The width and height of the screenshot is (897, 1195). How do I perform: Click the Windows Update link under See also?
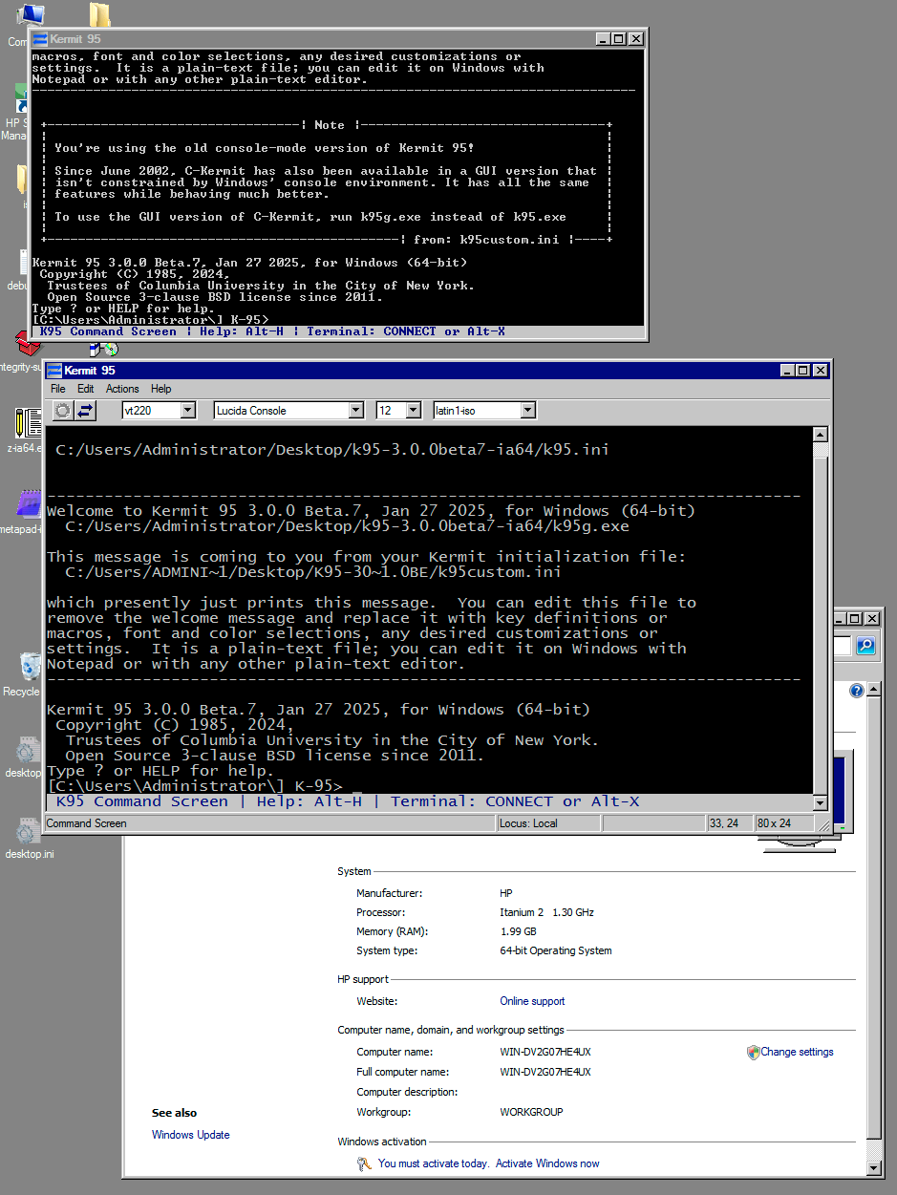tap(191, 1135)
